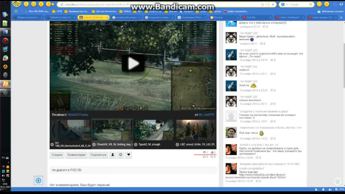
Task: Open the Детская безопасность bookmarks folder
Action: pos(104,11)
